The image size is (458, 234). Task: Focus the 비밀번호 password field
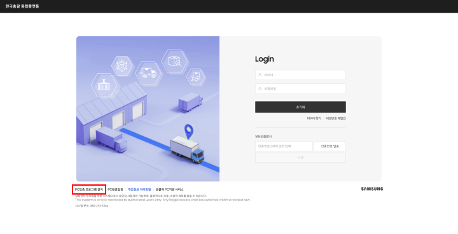300,88
